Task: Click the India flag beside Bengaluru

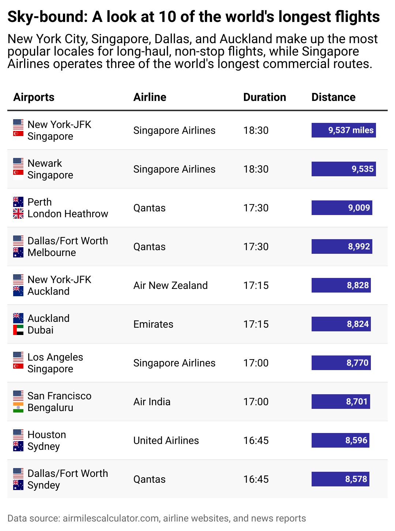Action: click(18, 407)
